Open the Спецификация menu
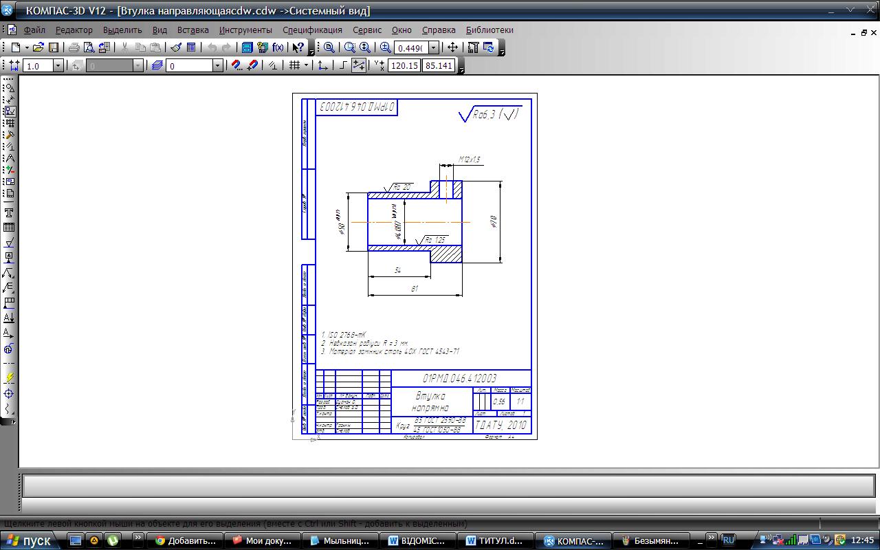The height and width of the screenshot is (550, 880). 312,30
